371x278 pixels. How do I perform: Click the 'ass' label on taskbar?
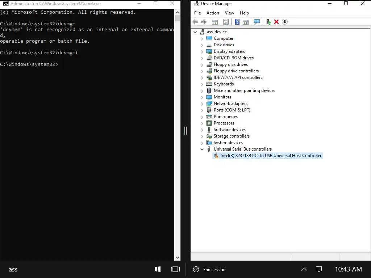13,269
